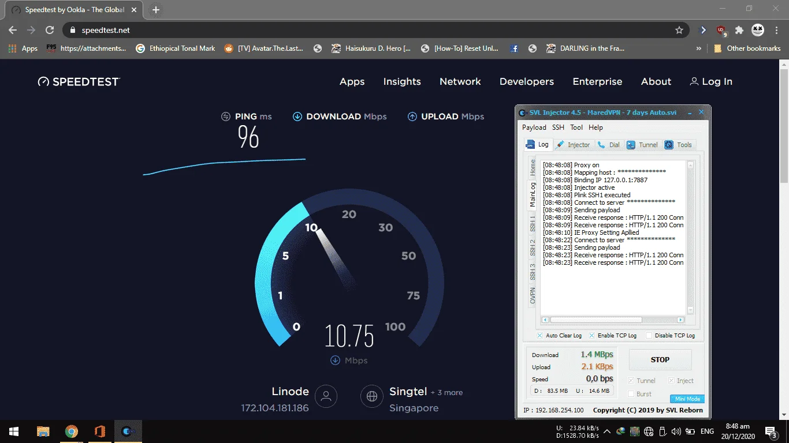Expand the hidden bookmarks chevron

click(x=699, y=48)
